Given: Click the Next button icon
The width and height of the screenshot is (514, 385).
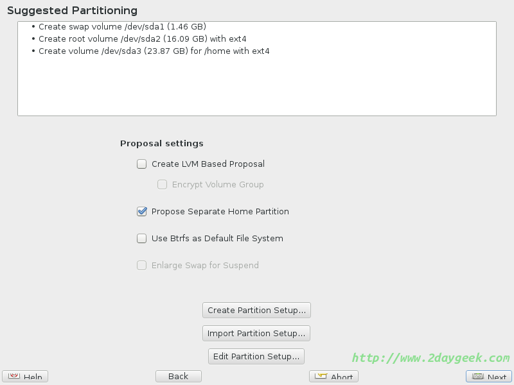Looking at the screenshot, I should click(478, 377).
